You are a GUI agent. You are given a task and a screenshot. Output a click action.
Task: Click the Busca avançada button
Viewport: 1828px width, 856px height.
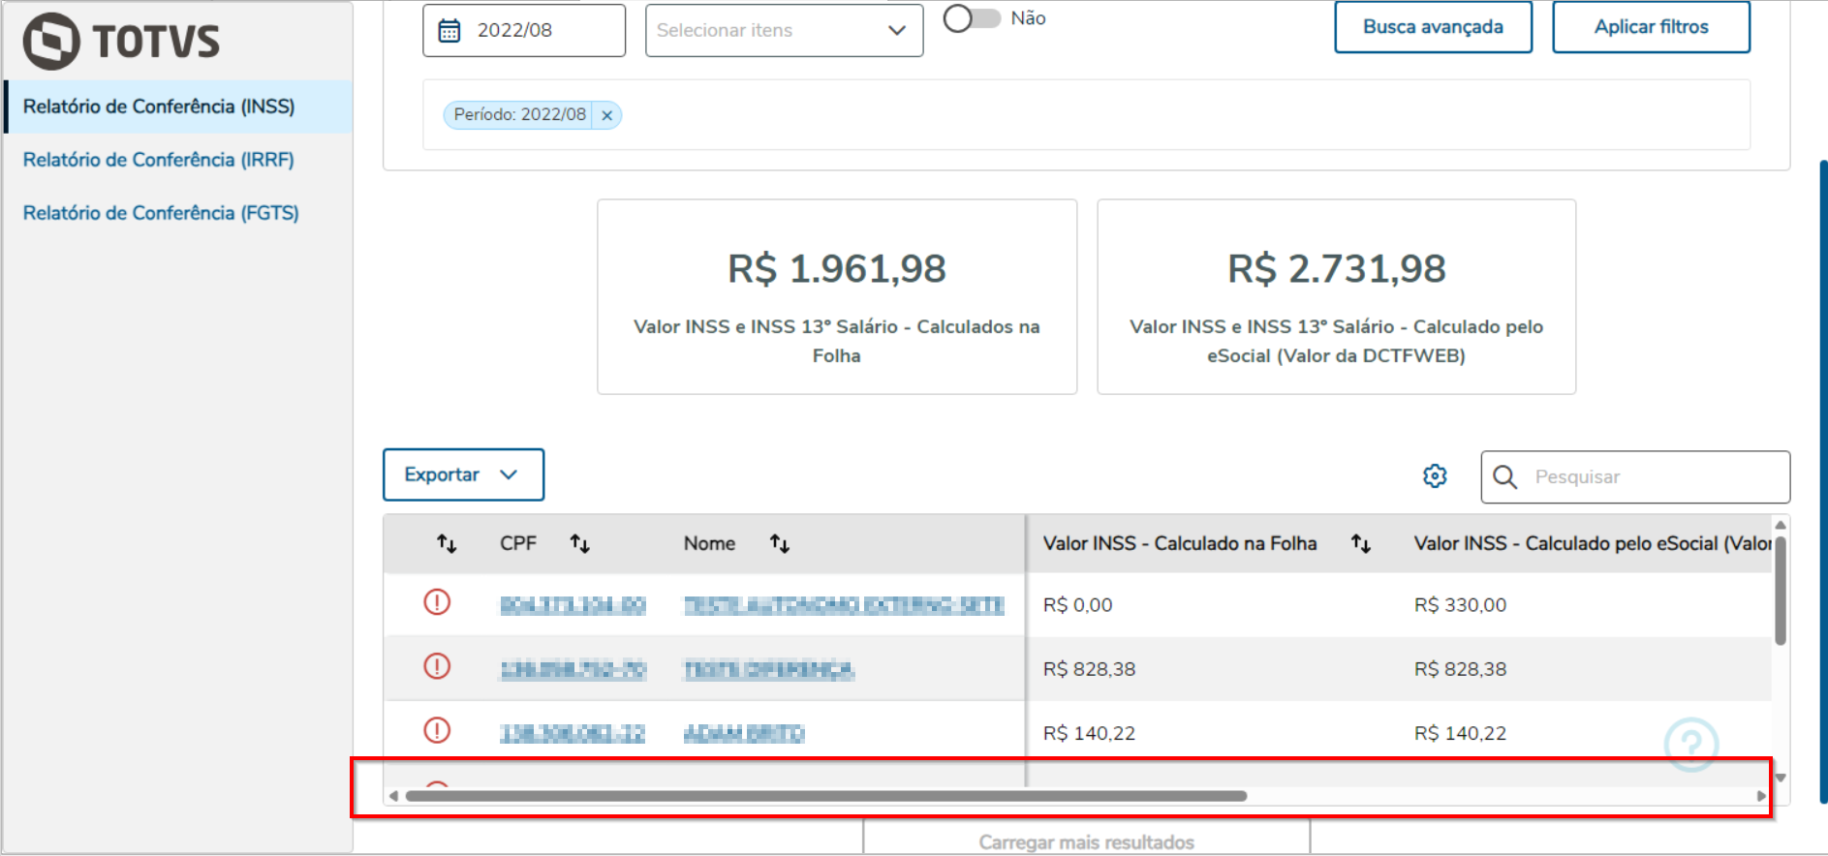click(x=1433, y=27)
